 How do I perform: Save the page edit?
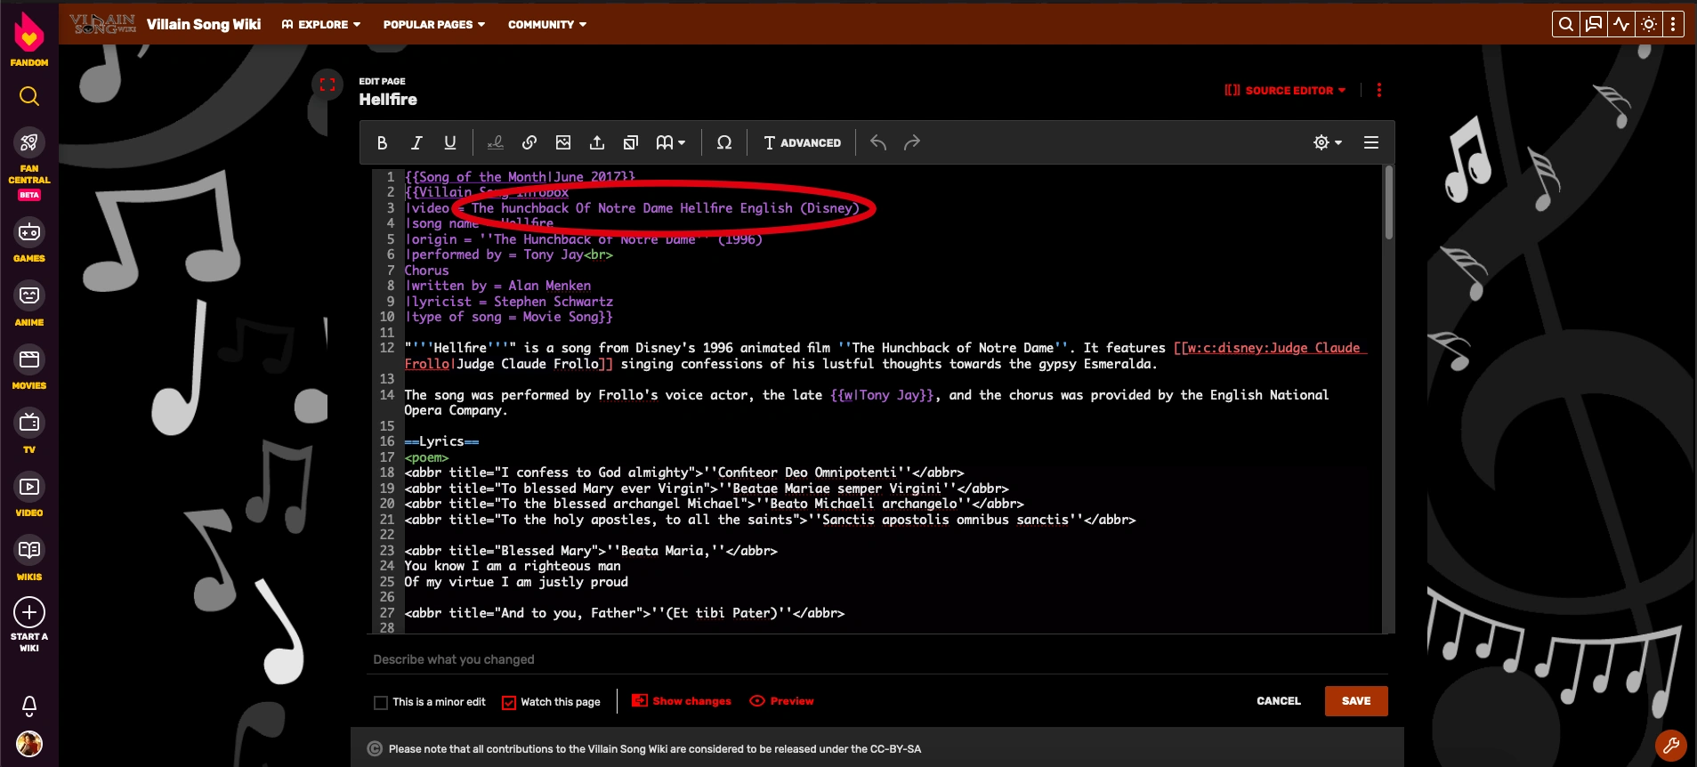(1356, 701)
